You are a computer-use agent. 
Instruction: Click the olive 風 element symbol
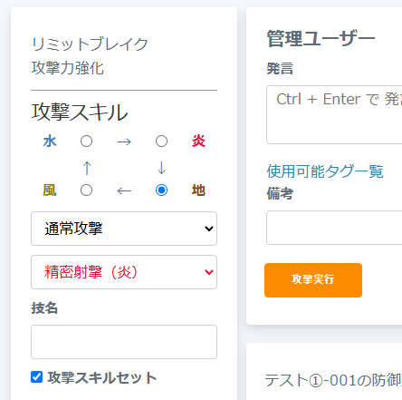50,190
